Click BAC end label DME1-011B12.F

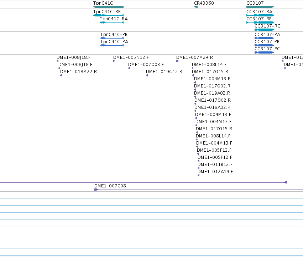click(215, 165)
